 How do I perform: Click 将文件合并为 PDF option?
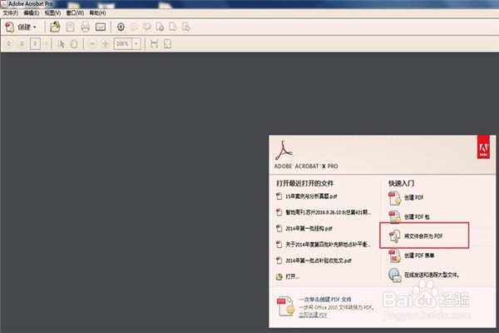pos(424,236)
